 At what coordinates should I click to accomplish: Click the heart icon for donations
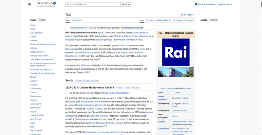[x=196, y=4]
